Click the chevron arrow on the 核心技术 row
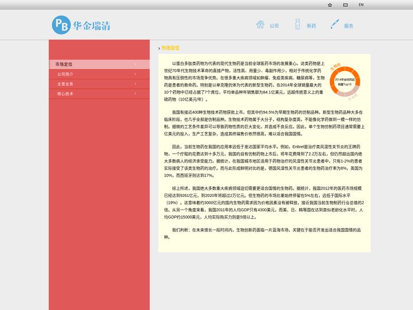The height and width of the screenshot is (310, 413). 135,94
